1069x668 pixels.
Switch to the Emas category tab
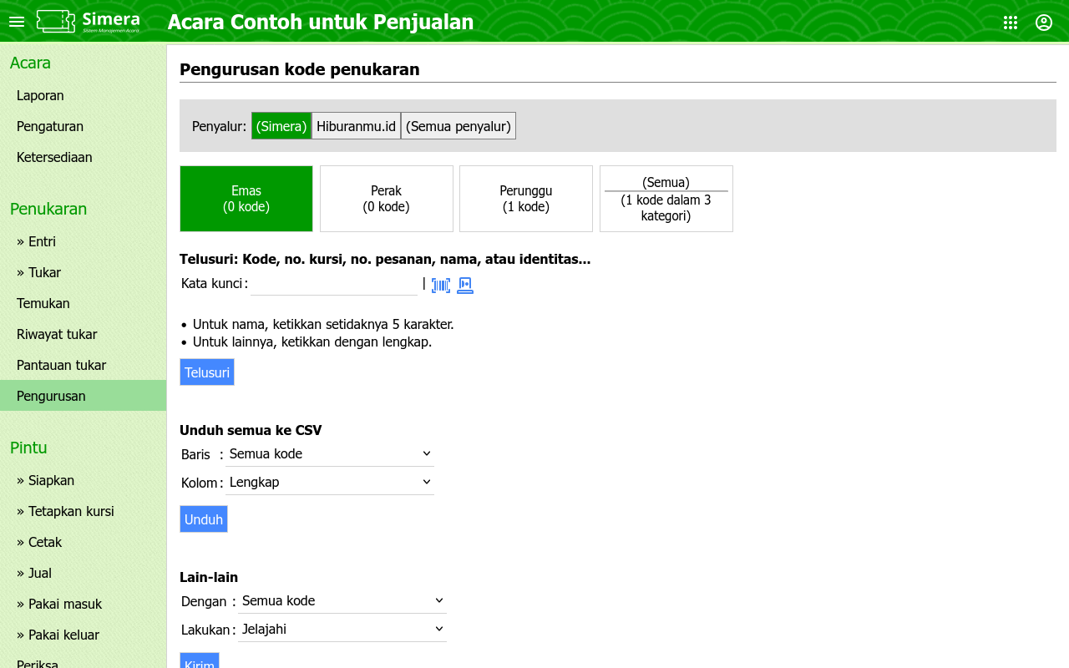point(246,199)
